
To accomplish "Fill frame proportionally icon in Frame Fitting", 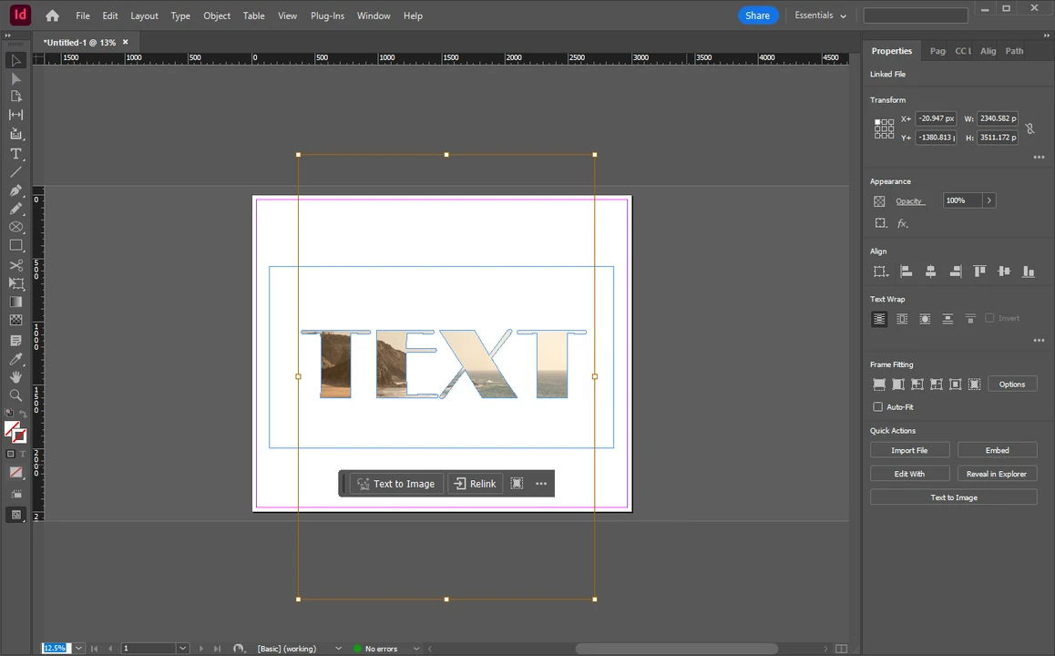I will [879, 384].
